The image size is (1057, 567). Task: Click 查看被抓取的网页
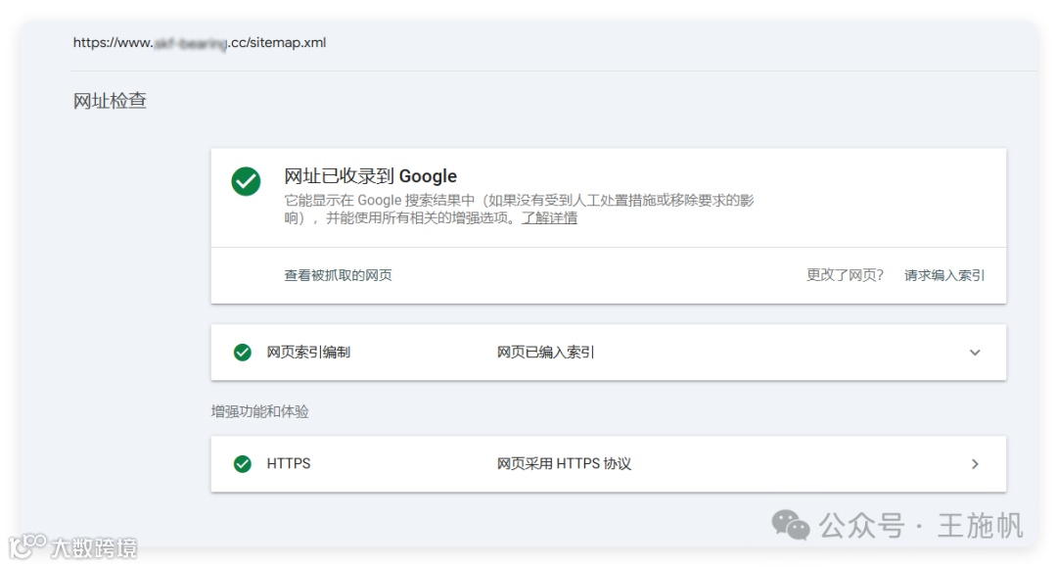338,275
